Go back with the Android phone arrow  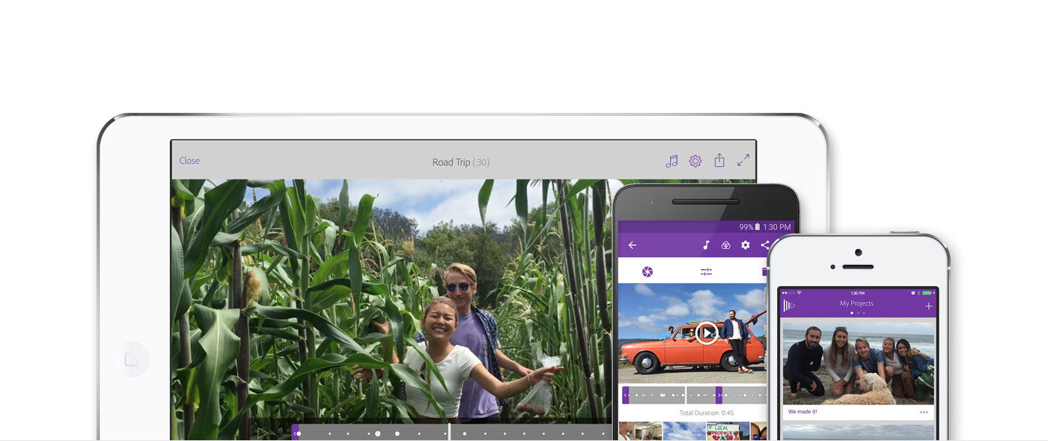(x=633, y=245)
